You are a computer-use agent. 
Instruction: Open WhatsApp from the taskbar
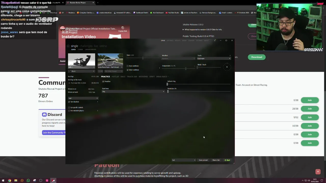coord(28,180)
